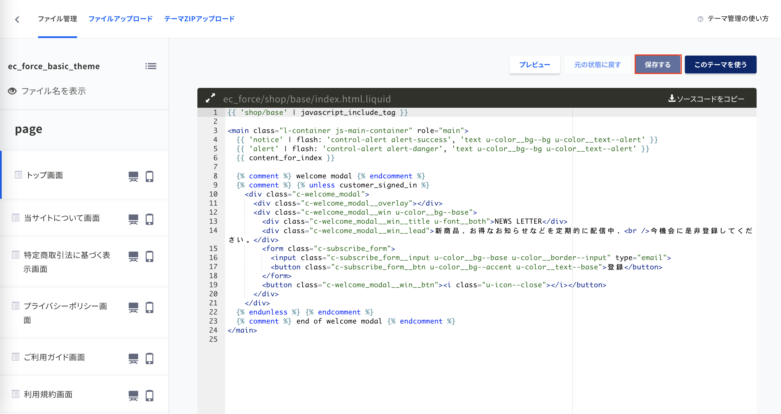Expand code editor to fullscreen

[x=210, y=98]
